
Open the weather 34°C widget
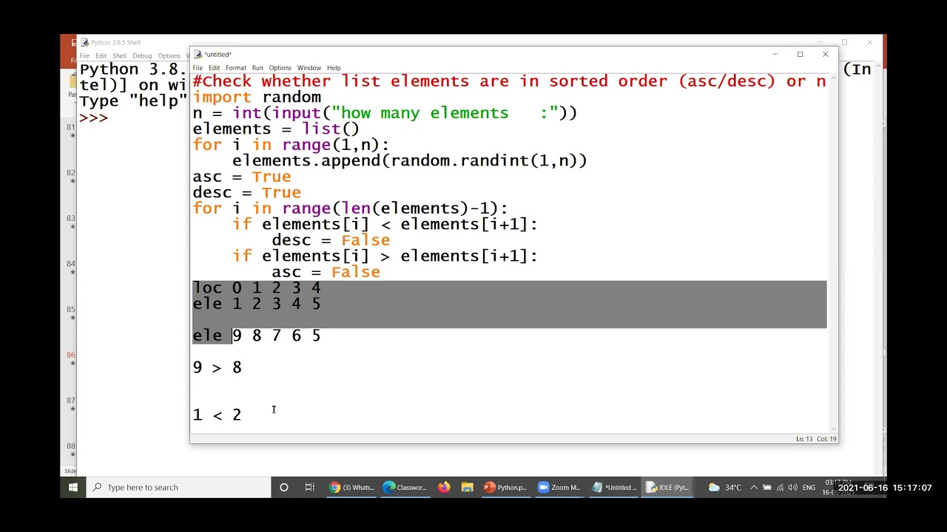[x=725, y=488]
